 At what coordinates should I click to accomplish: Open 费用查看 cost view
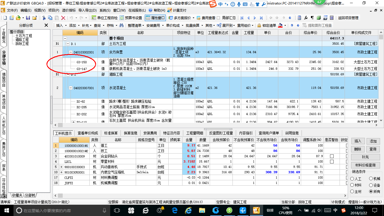point(206,18)
